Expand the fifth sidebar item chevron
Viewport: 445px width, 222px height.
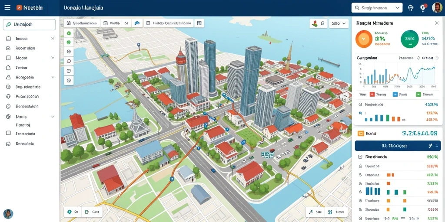(53, 77)
